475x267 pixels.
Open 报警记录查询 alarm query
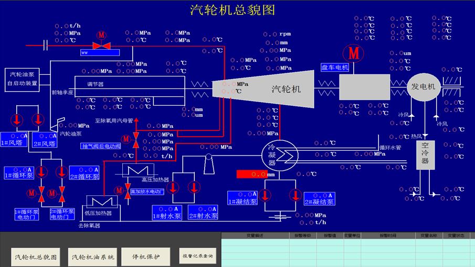pos(197,256)
